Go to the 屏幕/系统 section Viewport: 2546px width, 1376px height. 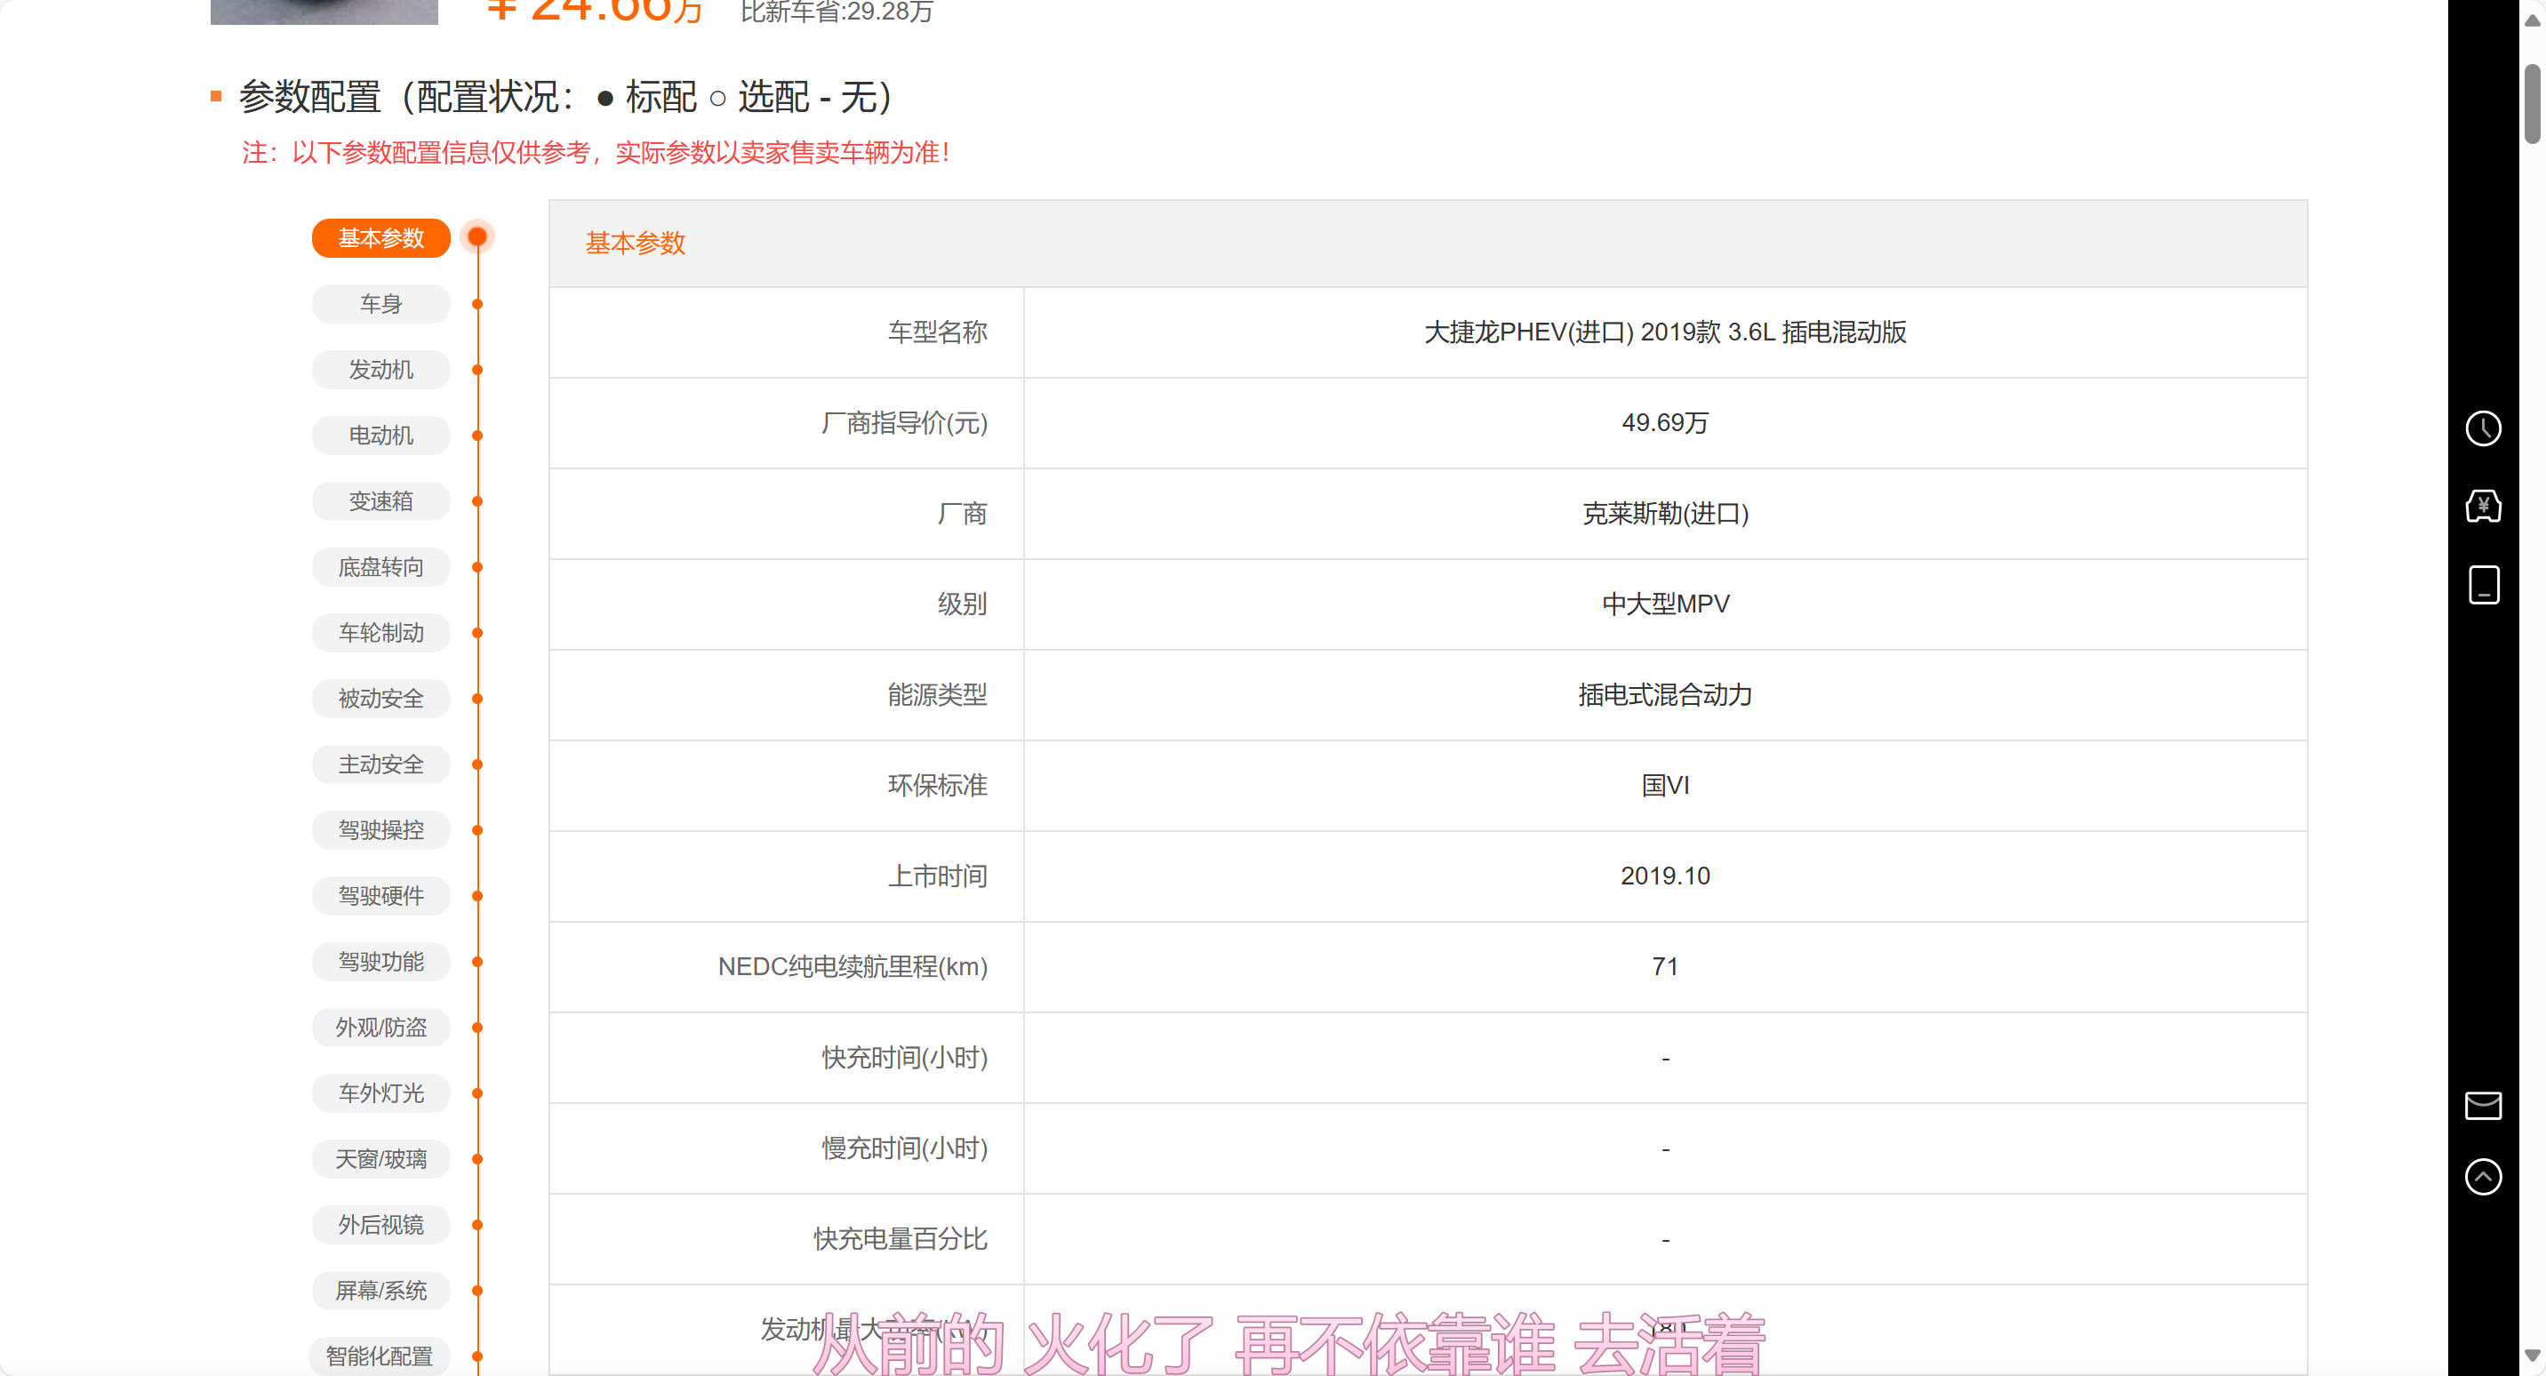click(x=380, y=1290)
